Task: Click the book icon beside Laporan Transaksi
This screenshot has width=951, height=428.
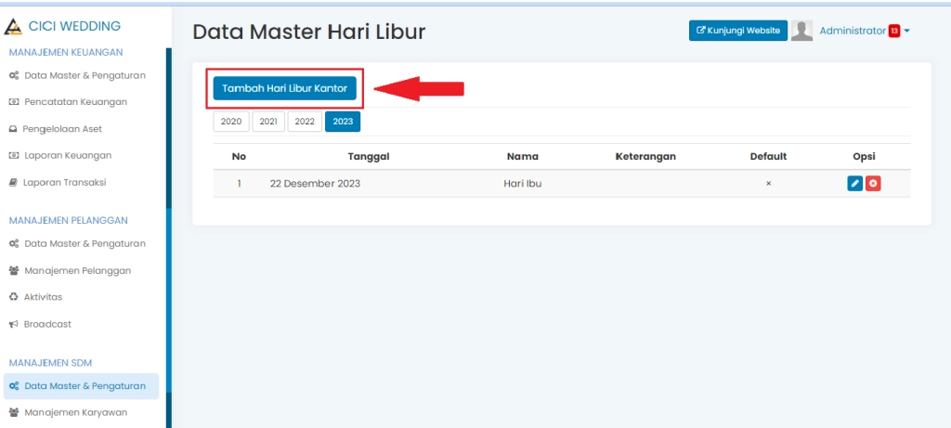Action: [13, 183]
